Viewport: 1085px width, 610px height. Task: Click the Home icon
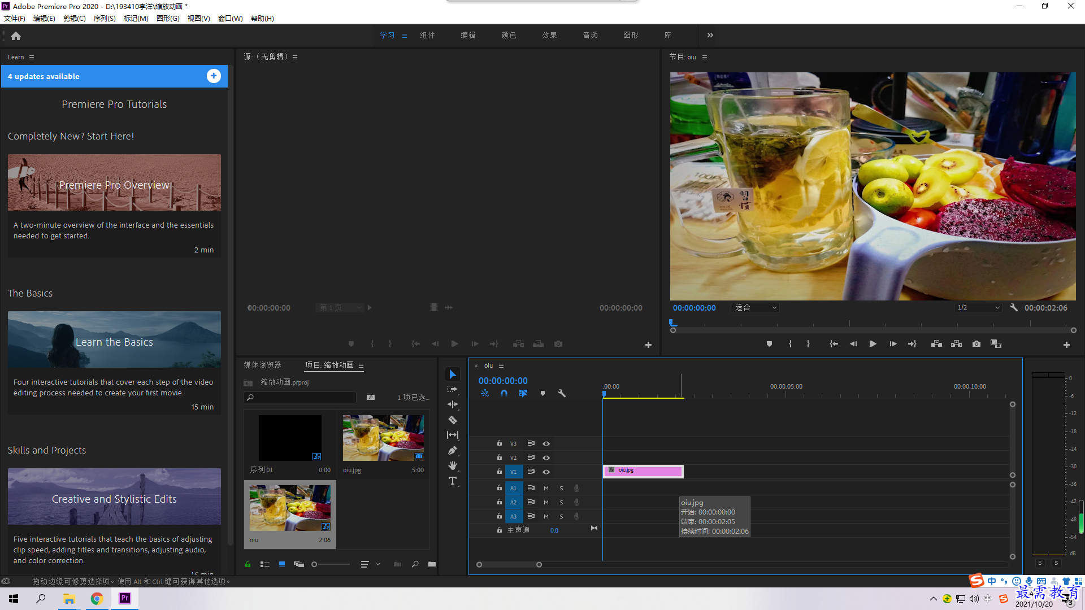coord(16,36)
